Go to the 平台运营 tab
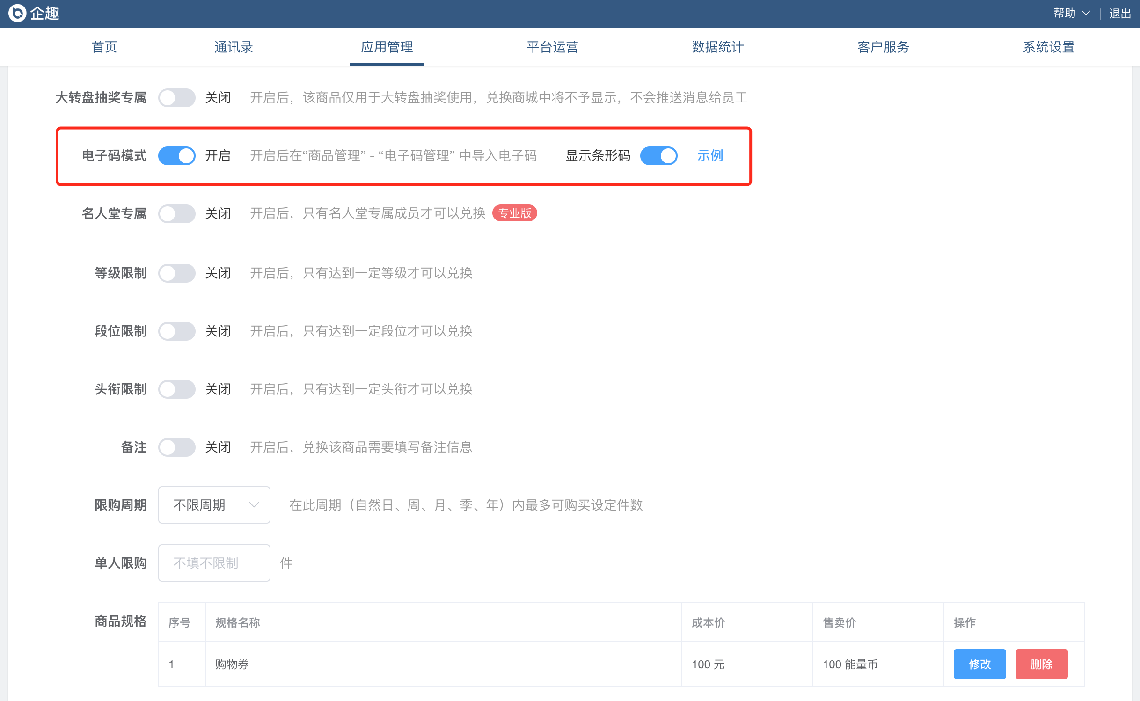The width and height of the screenshot is (1140, 701). pyautogui.click(x=552, y=47)
